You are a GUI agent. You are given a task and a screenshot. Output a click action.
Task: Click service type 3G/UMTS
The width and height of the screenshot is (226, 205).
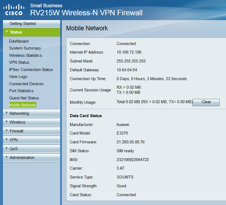pos(125,177)
